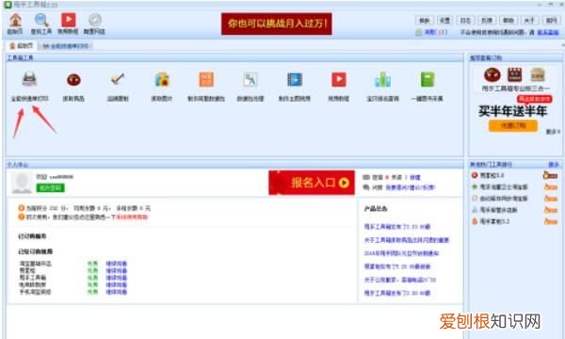The image size is (565, 339).
Task: Open the book collection tool (green book icon)
Action: (x=428, y=79)
